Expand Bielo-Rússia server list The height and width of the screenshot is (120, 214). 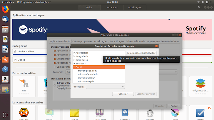point(74,60)
